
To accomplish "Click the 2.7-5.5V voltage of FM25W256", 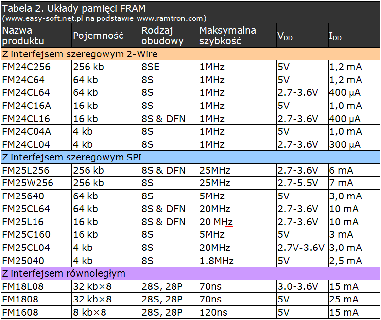I will (x=302, y=183).
